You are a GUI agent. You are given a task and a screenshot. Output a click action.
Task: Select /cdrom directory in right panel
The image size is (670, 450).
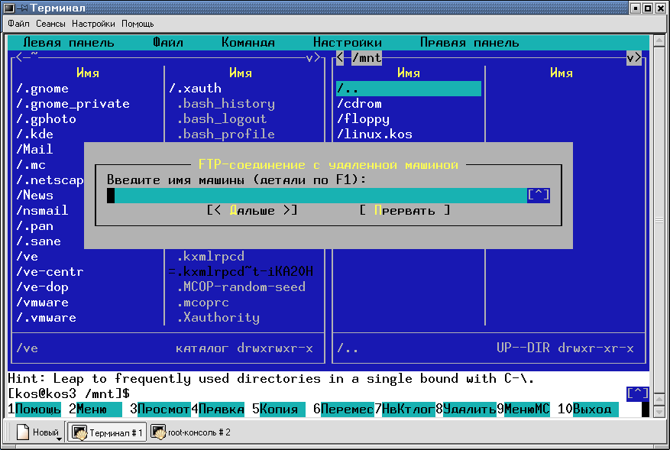(363, 104)
